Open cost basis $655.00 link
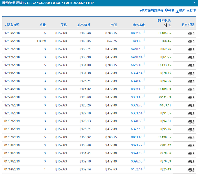 point(137,65)
